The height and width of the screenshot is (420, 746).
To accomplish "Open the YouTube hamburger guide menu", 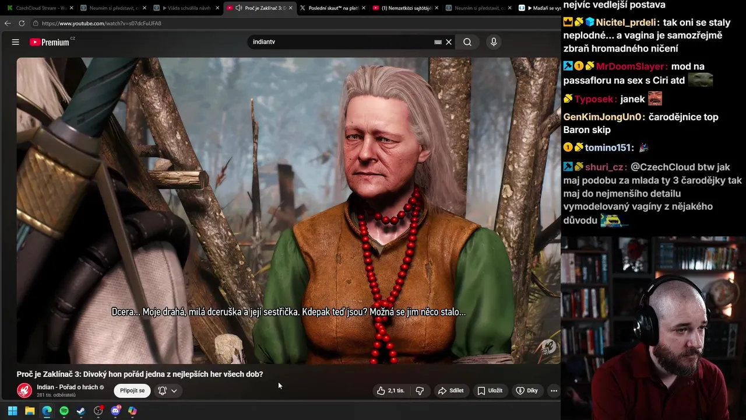I will 16,42.
